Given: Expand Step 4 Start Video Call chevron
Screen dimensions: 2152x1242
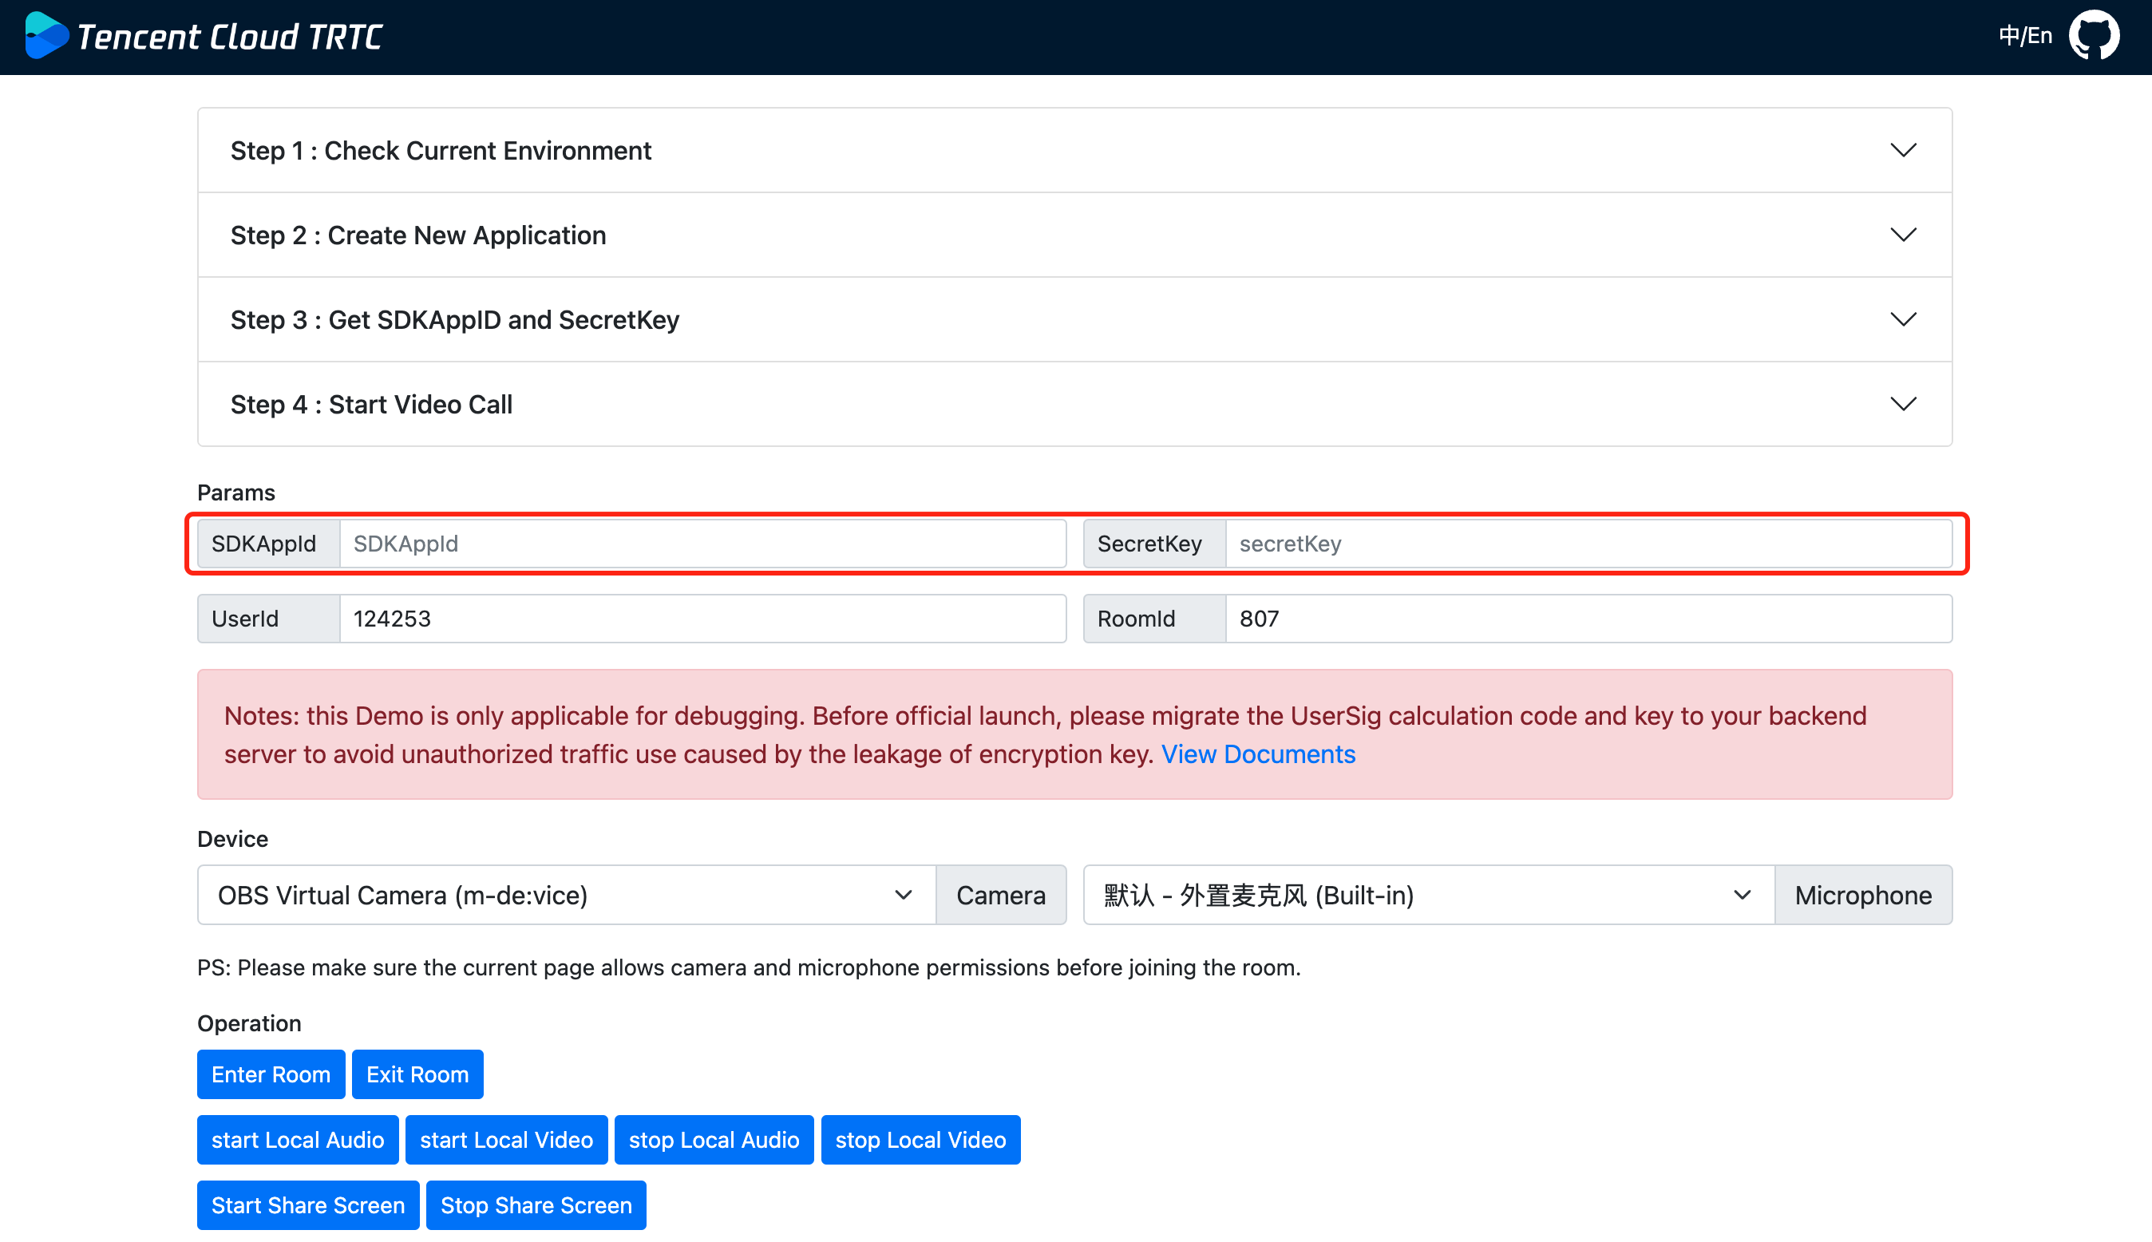Looking at the screenshot, I should [1903, 403].
